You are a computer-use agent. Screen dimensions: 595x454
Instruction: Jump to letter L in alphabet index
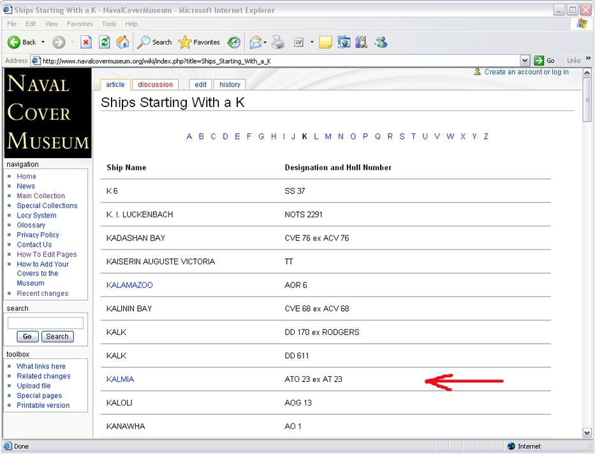[x=316, y=136]
